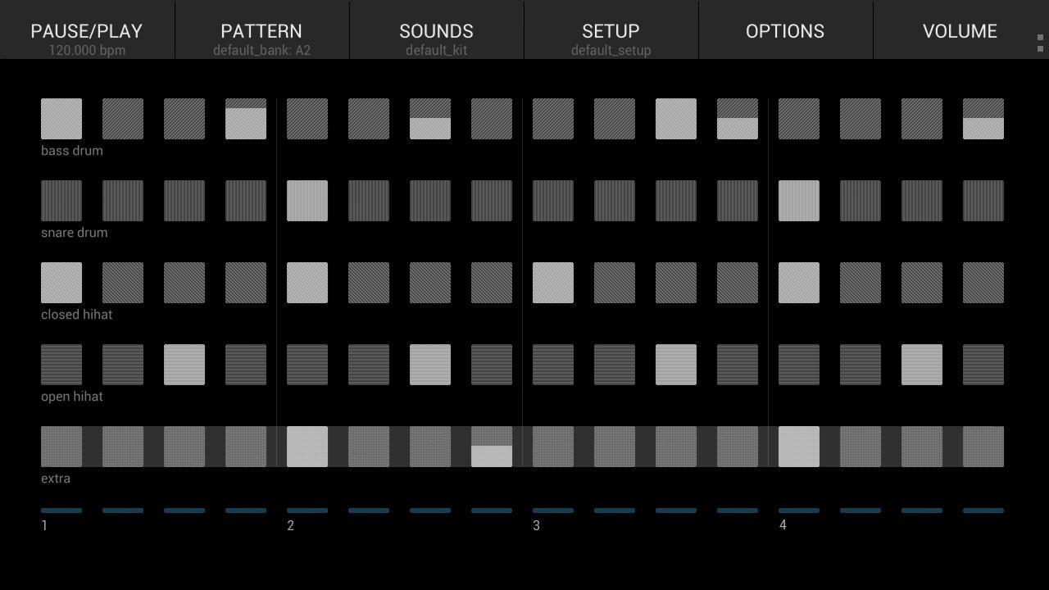
Task: Click the last step 16 indicator bar
Action: click(x=983, y=511)
